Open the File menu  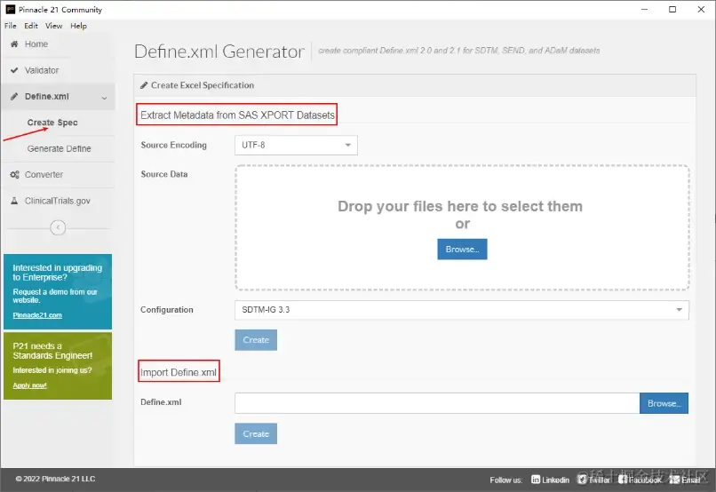[10, 26]
